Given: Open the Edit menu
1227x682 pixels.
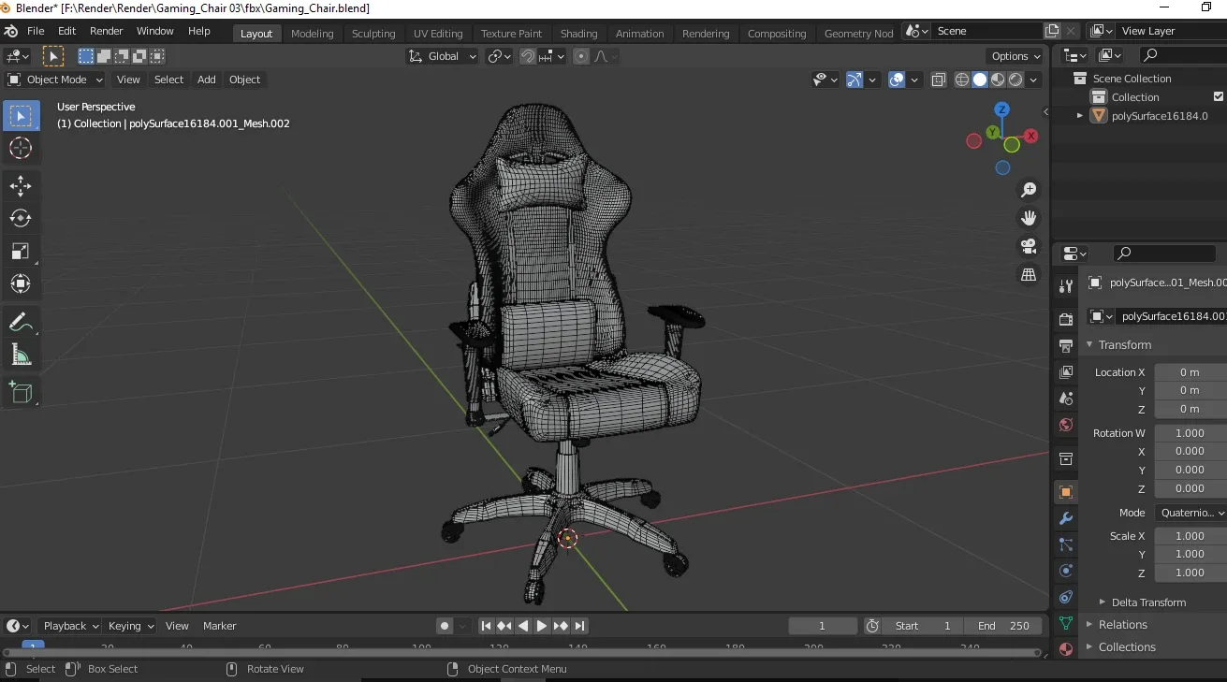Looking at the screenshot, I should pos(66,31).
